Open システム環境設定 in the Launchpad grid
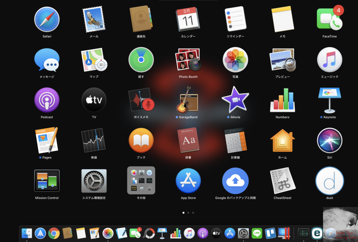 point(94,181)
